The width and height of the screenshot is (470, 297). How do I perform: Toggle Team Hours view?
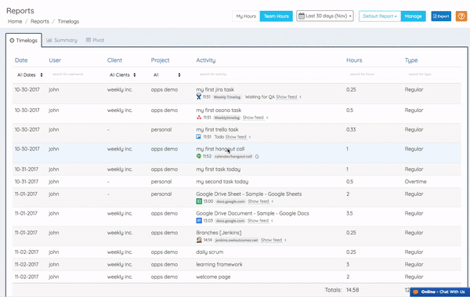click(276, 16)
